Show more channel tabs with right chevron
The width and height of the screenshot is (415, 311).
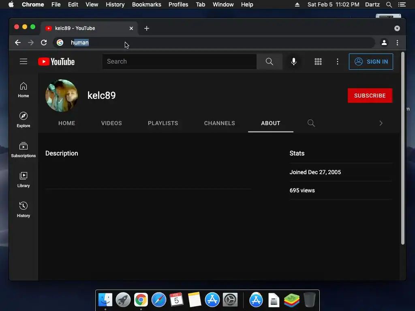pyautogui.click(x=381, y=123)
